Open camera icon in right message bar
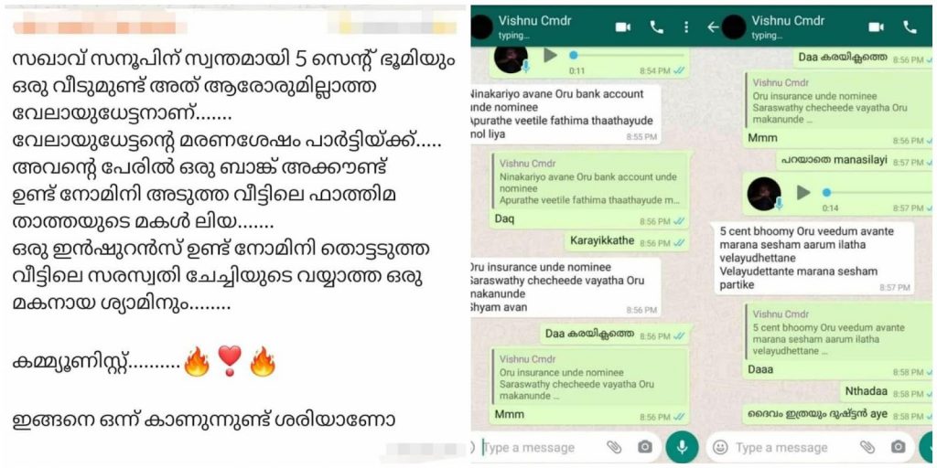 tap(898, 447)
